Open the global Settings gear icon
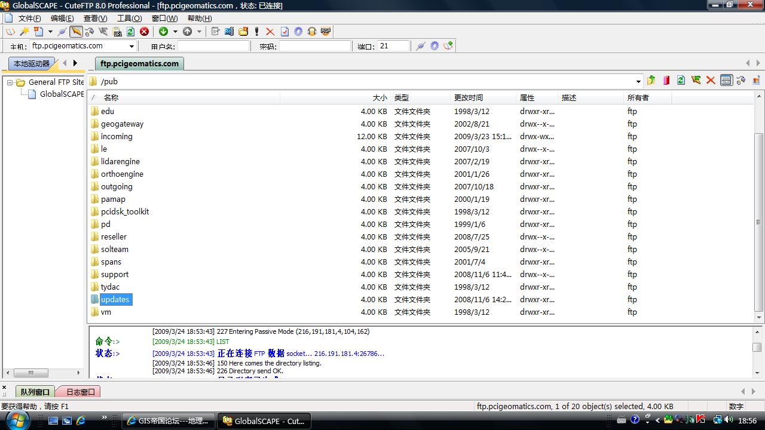 pos(298,32)
